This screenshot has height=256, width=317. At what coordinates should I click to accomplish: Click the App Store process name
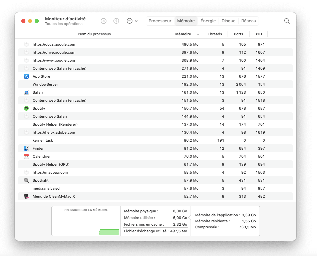(x=41, y=76)
